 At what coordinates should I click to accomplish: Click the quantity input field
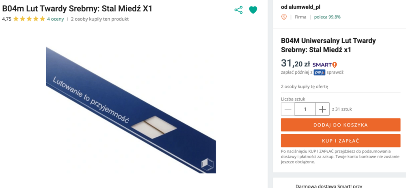point(305,109)
